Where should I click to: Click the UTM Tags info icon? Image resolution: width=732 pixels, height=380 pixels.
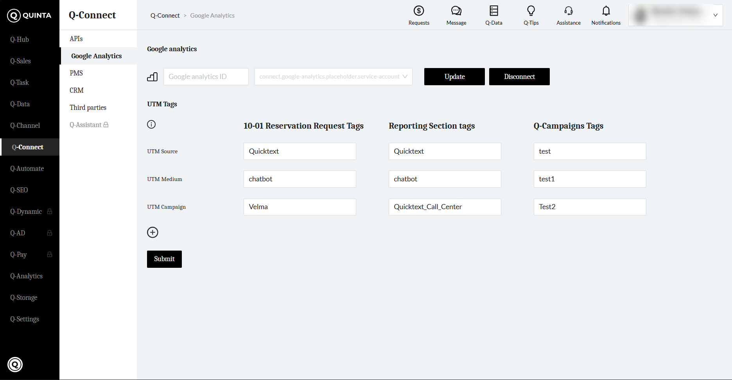coord(151,124)
